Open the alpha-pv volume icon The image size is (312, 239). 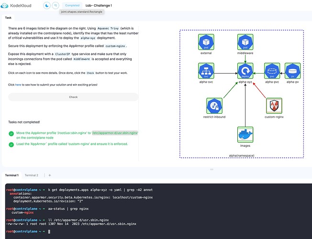[x=292, y=71]
